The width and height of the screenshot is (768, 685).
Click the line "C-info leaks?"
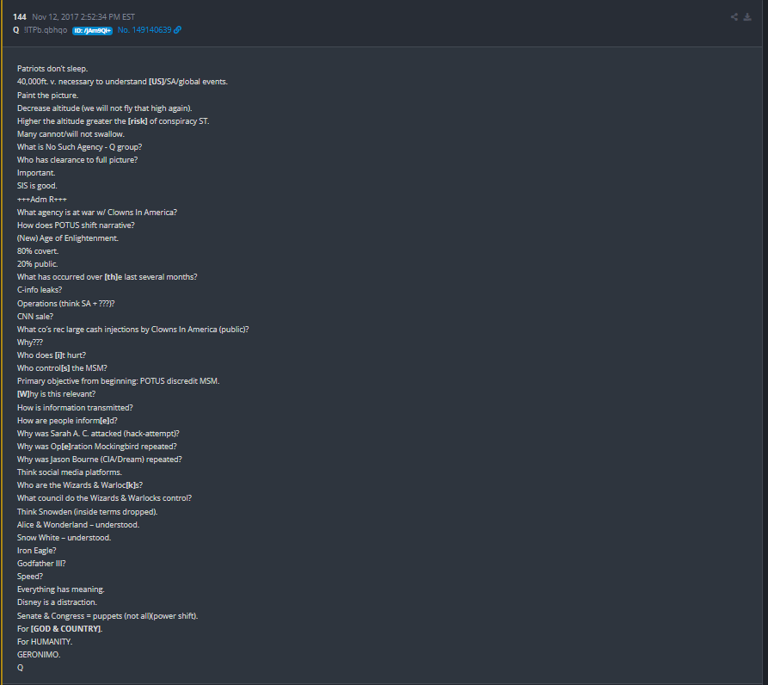coord(40,290)
